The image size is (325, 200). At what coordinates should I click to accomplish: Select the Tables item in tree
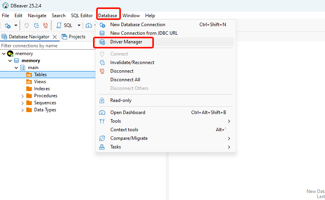(40, 75)
